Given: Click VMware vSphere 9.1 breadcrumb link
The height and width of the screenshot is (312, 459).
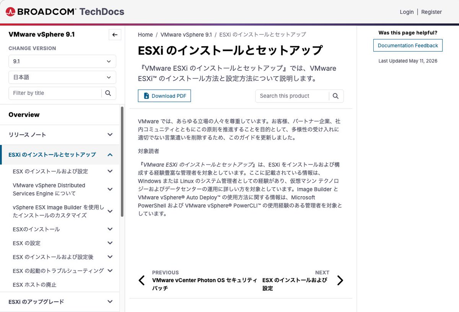Looking at the screenshot, I should [x=186, y=34].
